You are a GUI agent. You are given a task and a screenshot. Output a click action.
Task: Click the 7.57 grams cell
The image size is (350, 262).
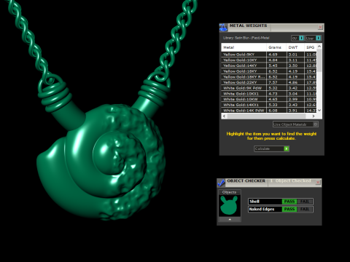(276, 82)
